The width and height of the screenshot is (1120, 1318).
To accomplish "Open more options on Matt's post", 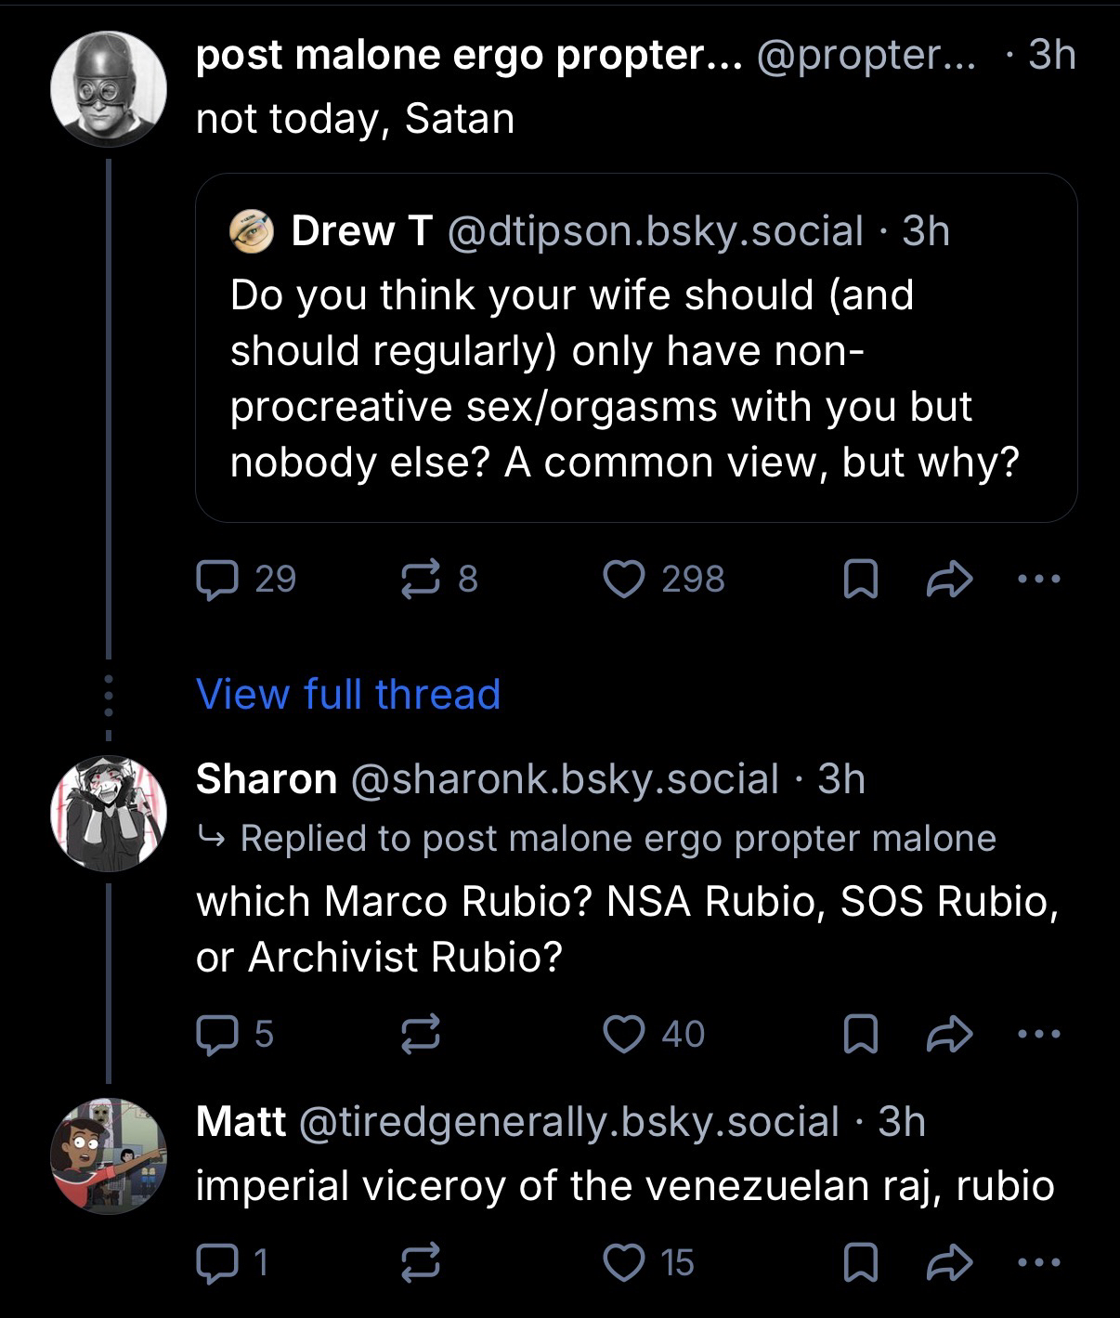I will (x=1038, y=1262).
